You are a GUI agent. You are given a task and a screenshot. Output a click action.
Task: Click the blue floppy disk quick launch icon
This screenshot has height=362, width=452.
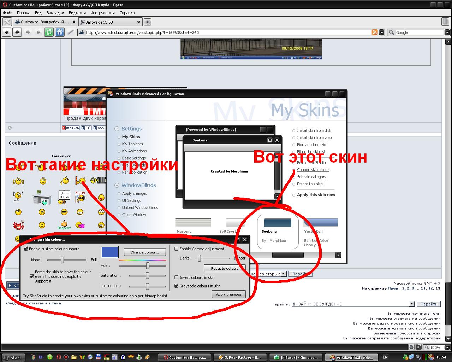[x=98, y=357]
